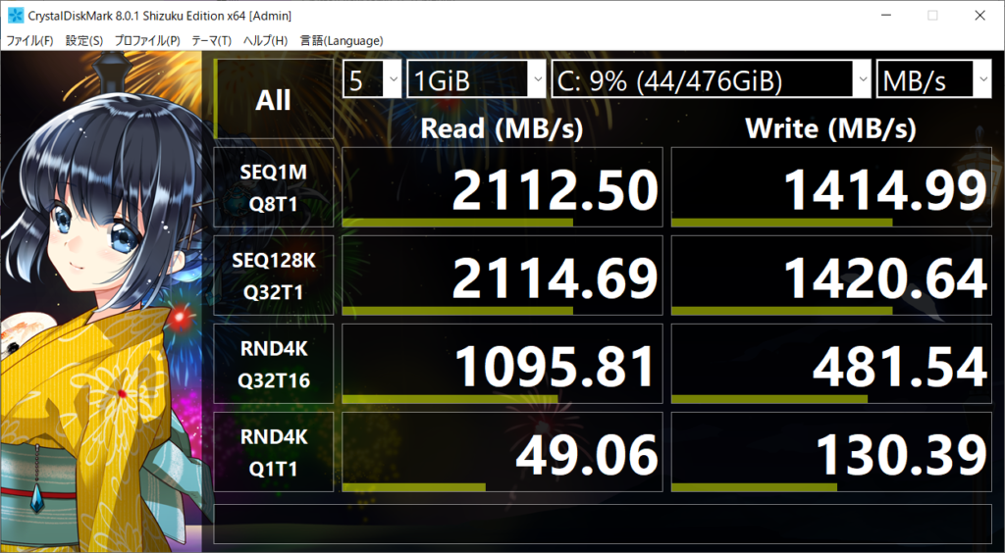Viewport: 1005px width, 553px height.
Task: Click the RND4K Q32T16 write value 481.54
Action: tap(831, 364)
